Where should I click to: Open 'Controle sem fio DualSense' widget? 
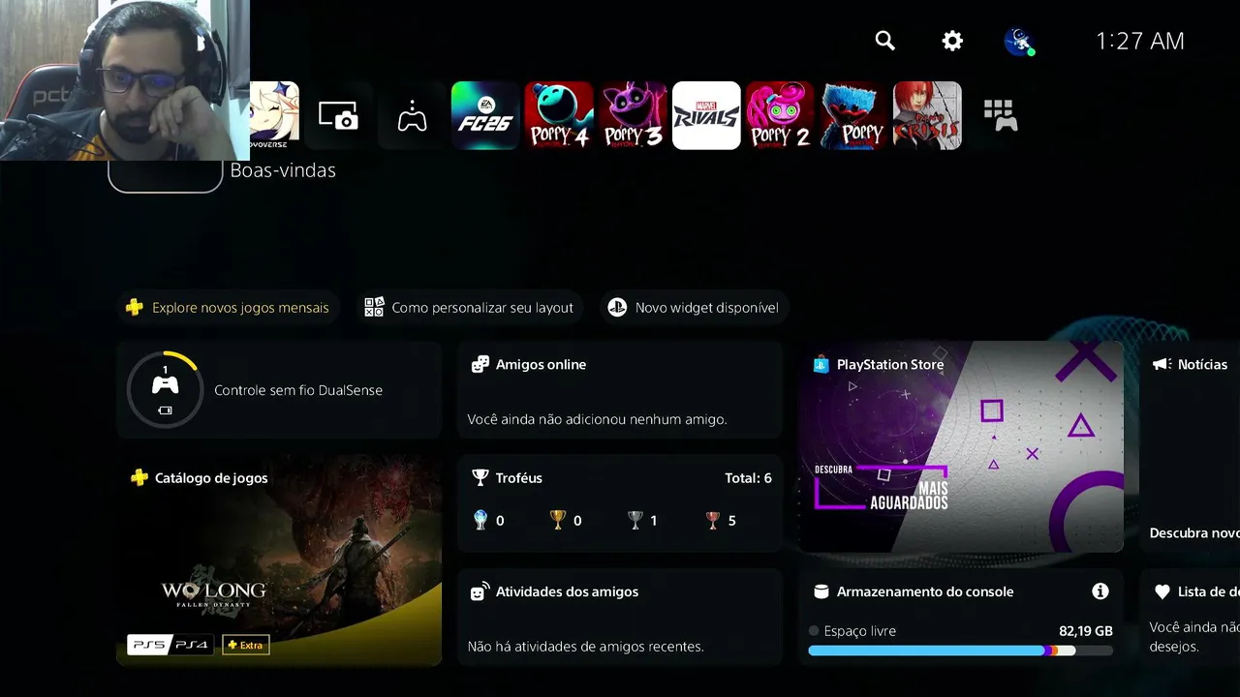[x=279, y=390]
